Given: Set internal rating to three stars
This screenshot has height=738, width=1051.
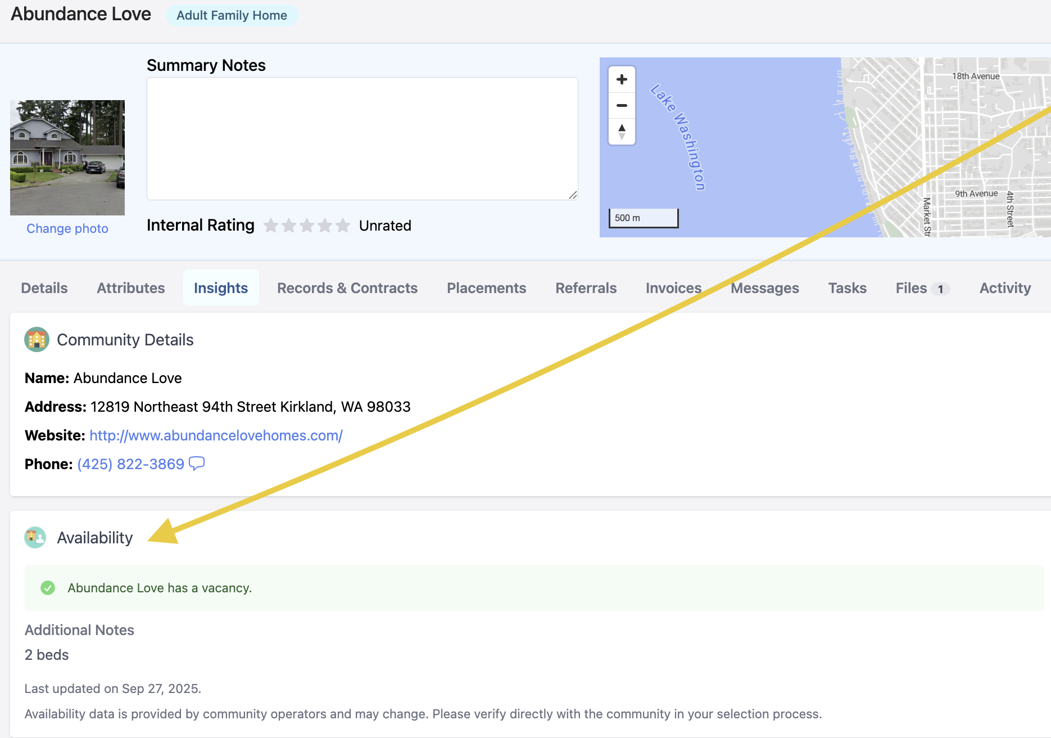Looking at the screenshot, I should (307, 226).
